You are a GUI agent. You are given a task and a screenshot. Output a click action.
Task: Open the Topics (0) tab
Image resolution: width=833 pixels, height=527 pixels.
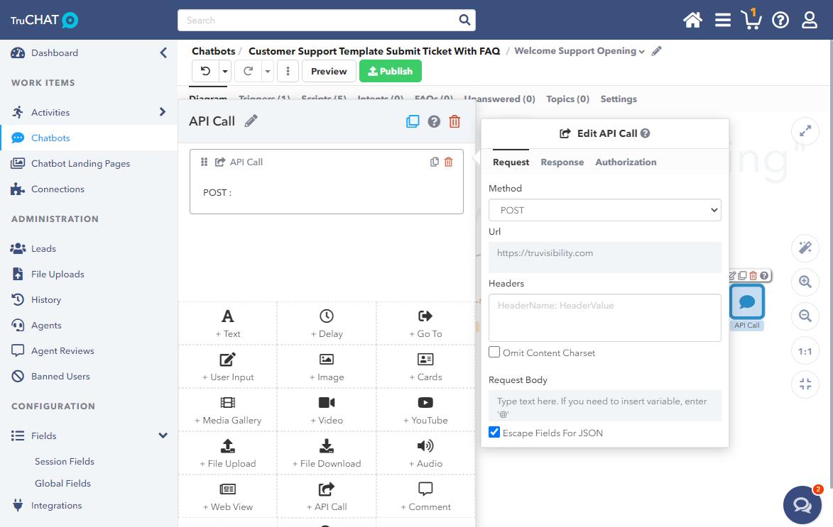[567, 99]
